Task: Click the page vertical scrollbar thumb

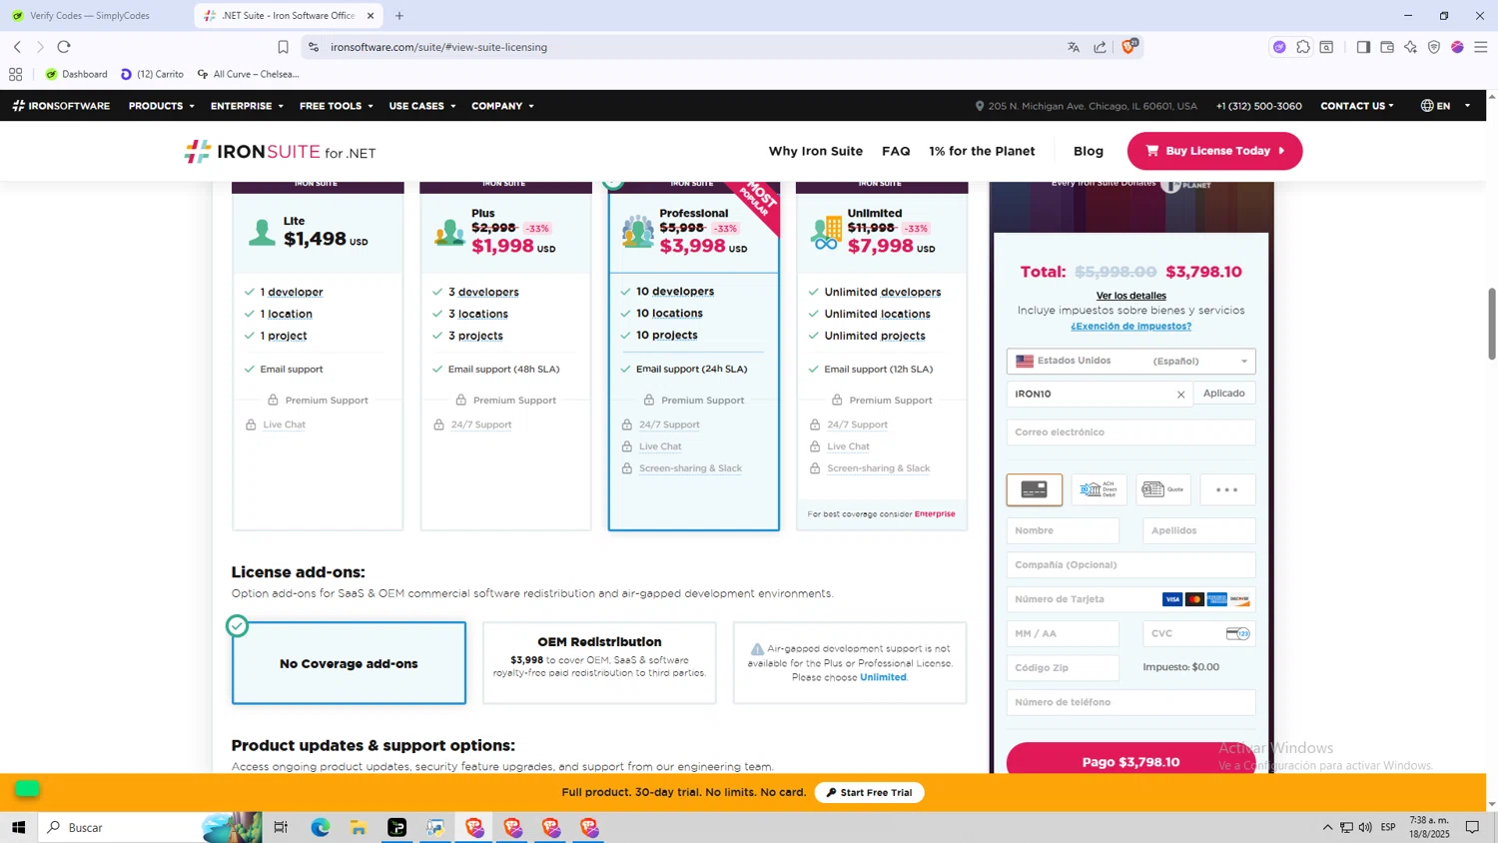Action: (x=1492, y=324)
